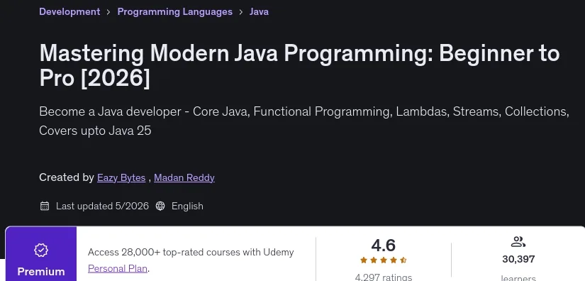Open Eazy Bytes instructor profile
The height and width of the screenshot is (281, 585).
(121, 177)
